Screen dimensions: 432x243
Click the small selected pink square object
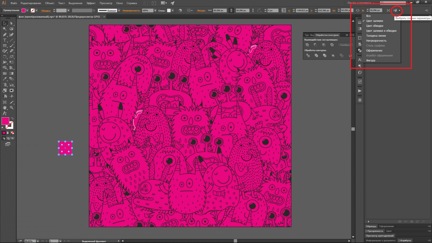click(65, 148)
